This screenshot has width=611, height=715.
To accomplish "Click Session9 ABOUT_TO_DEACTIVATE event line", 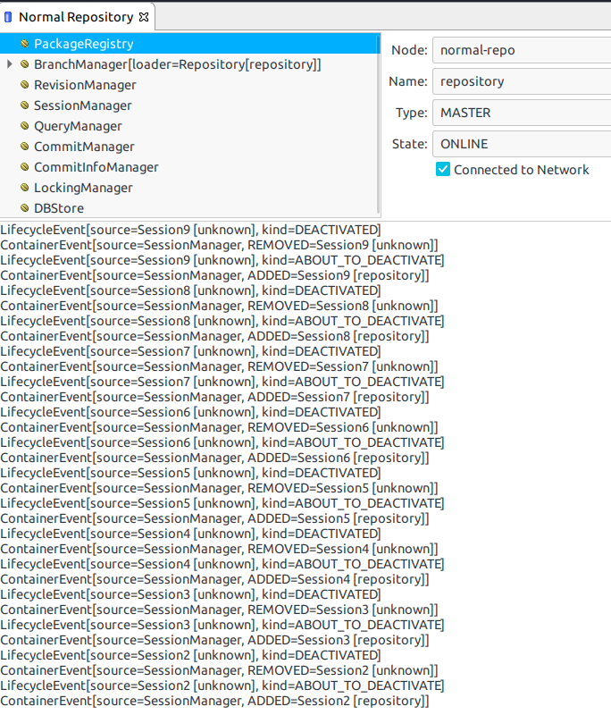I will click(x=222, y=260).
